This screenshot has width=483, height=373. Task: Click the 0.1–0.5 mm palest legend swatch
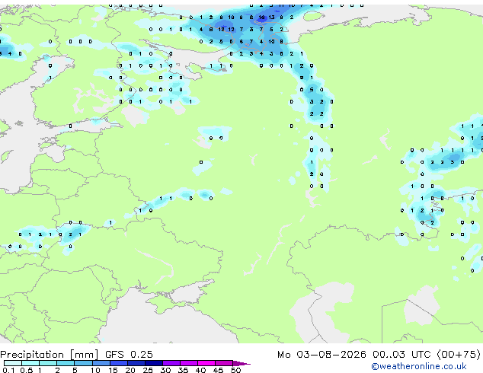13,363
